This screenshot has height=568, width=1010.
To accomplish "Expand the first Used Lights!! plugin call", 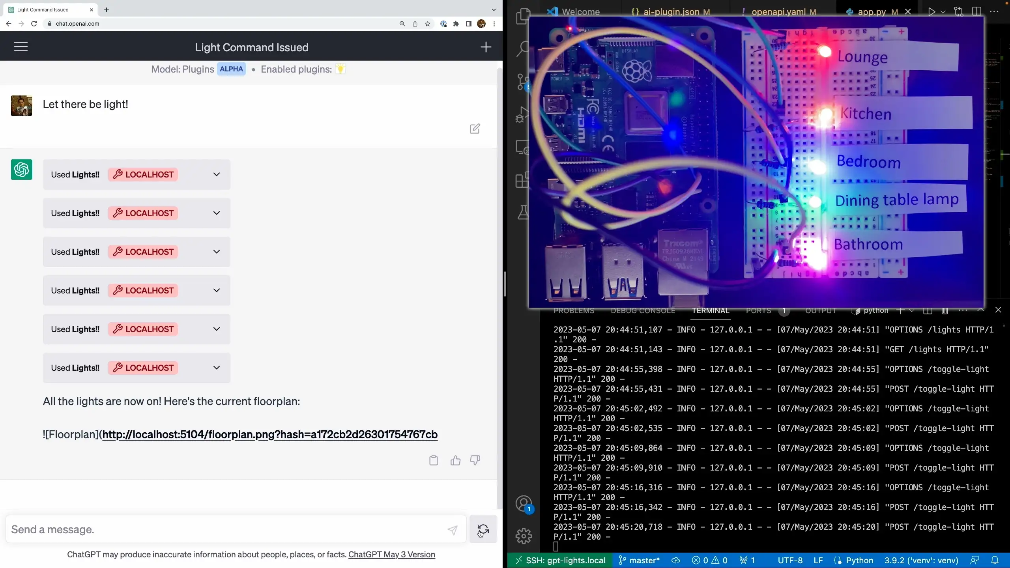I will click(x=216, y=174).
